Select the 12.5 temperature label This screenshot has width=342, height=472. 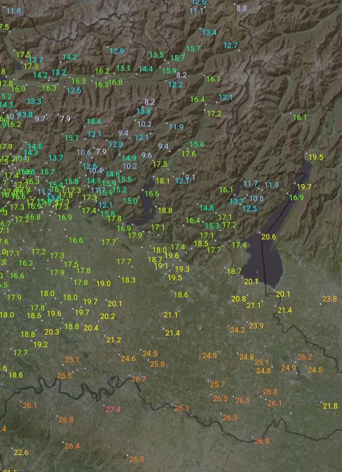(x=249, y=209)
